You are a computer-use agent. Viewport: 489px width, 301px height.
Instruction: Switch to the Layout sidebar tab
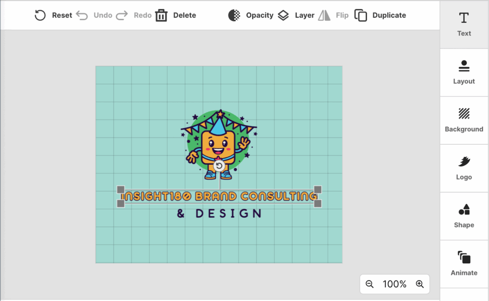(x=464, y=72)
